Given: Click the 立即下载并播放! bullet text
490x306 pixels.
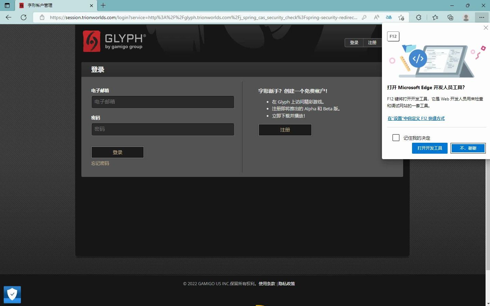Looking at the screenshot, I should (288, 116).
